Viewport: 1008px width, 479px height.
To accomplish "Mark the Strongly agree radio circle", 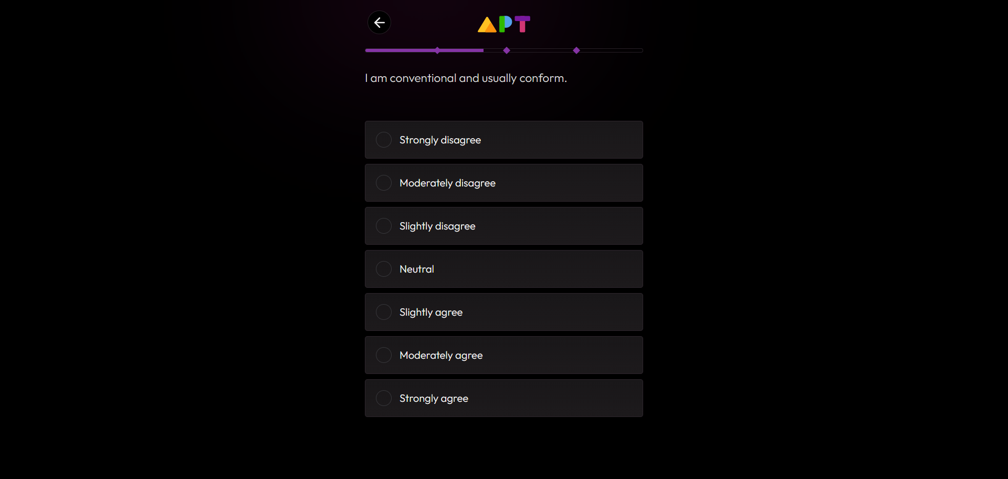I will click(x=384, y=398).
